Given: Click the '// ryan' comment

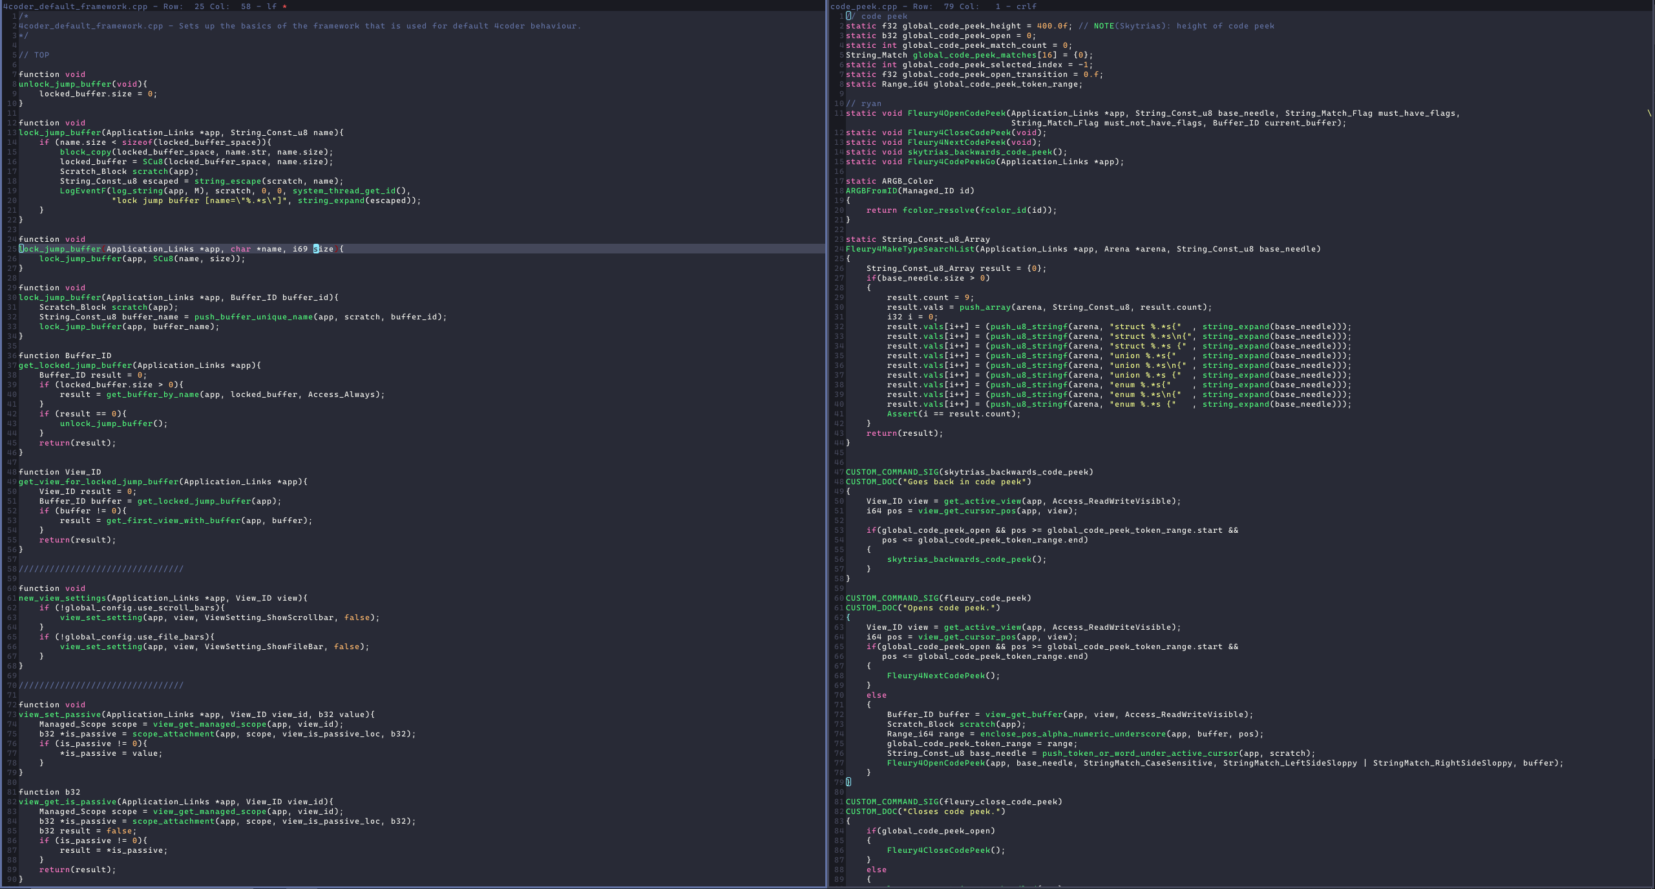Looking at the screenshot, I should [864, 103].
